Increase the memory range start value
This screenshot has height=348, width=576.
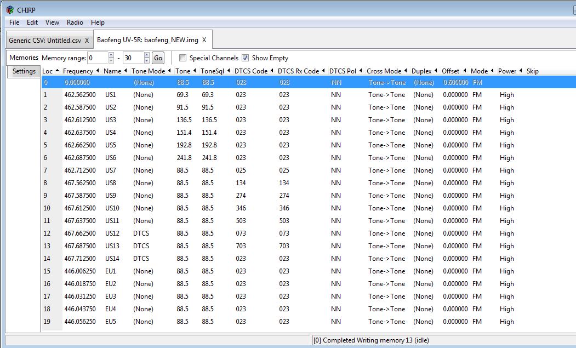[x=111, y=55]
